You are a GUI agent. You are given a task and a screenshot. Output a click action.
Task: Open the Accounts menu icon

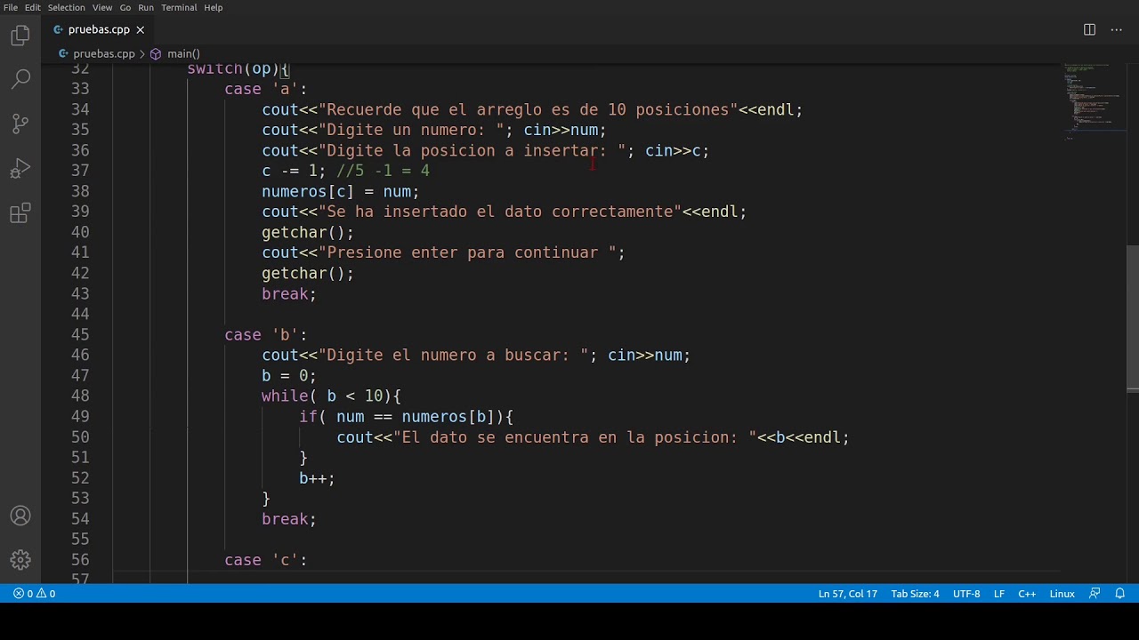coord(20,516)
